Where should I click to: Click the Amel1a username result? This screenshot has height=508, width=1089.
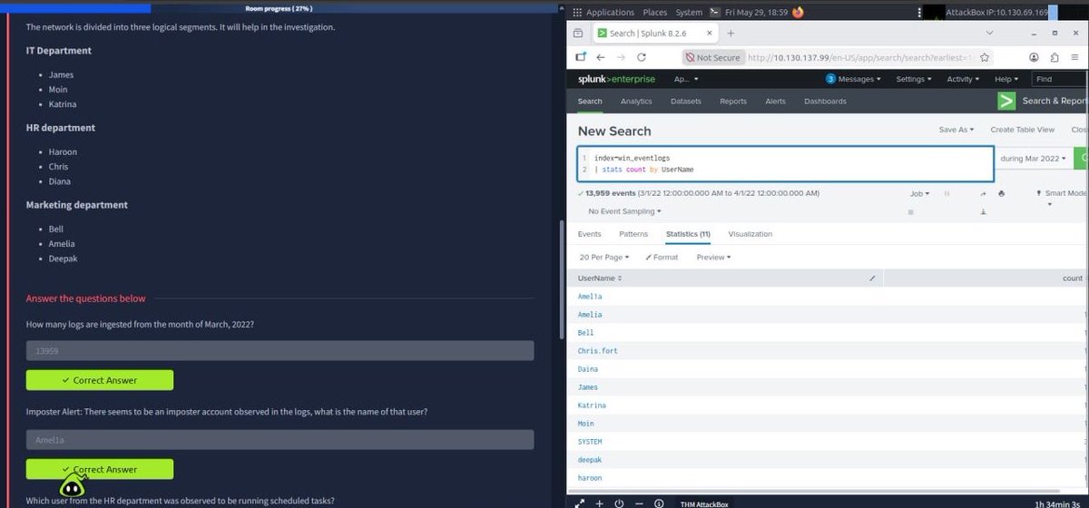590,297
